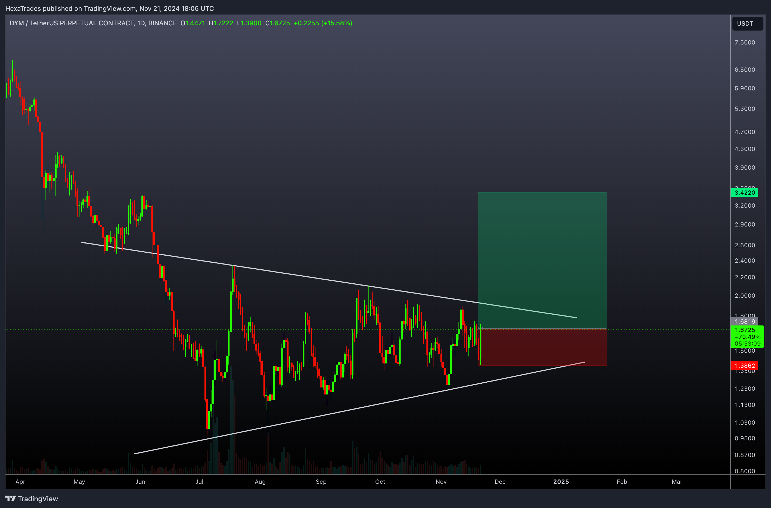
Task: Click the 1.0300 price axis label
Action: click(x=744, y=423)
